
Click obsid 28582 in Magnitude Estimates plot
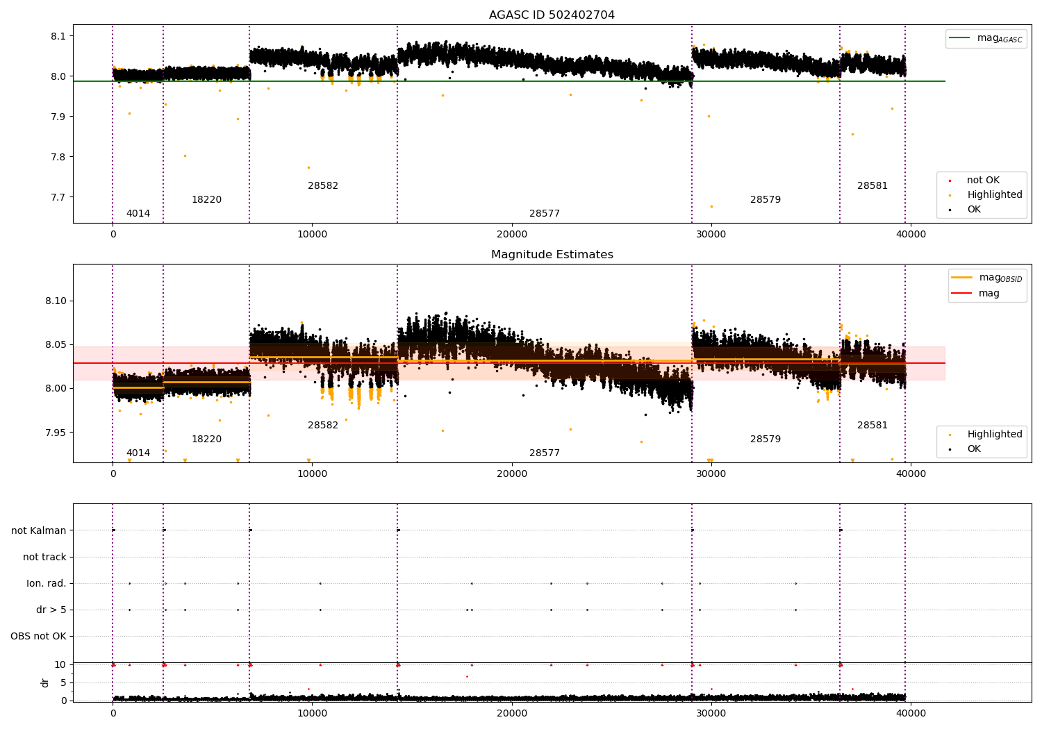pos(323,426)
